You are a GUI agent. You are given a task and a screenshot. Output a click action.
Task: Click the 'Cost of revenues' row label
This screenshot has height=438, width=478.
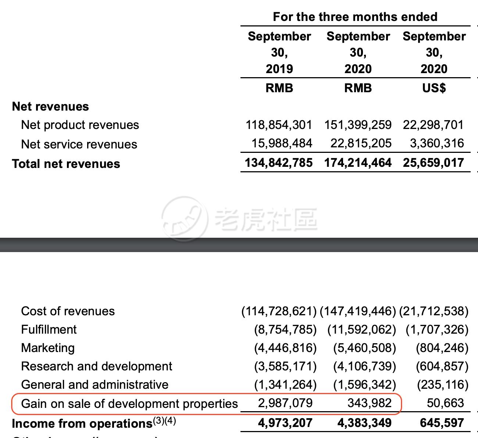pyautogui.click(x=68, y=311)
